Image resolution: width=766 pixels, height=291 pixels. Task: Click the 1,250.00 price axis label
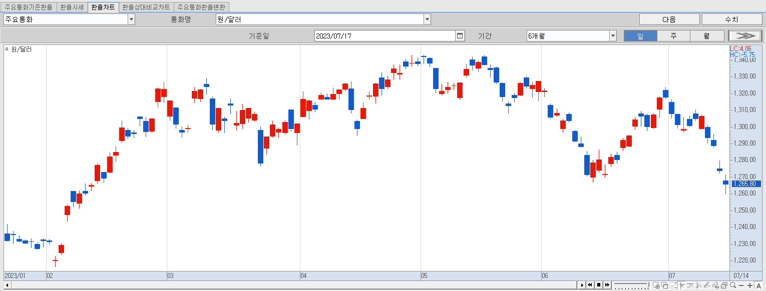point(744,210)
